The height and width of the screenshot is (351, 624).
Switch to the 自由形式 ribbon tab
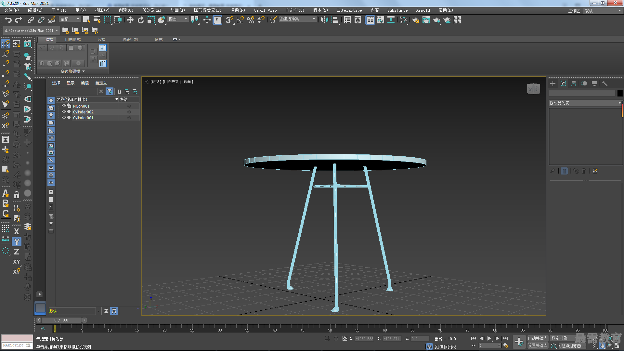tap(73, 39)
